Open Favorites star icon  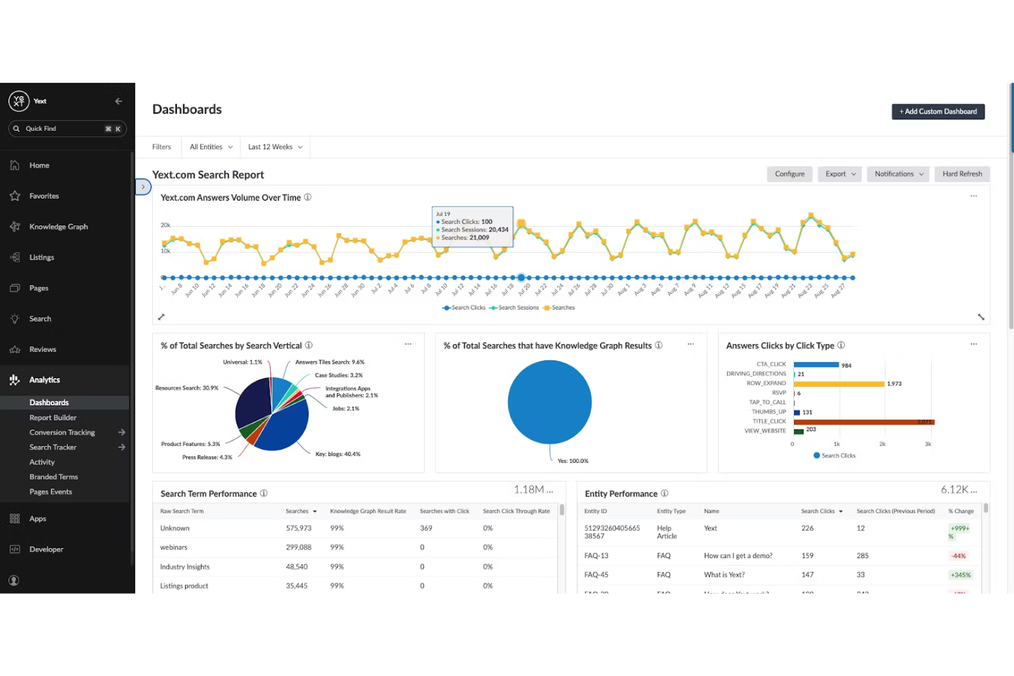15,196
